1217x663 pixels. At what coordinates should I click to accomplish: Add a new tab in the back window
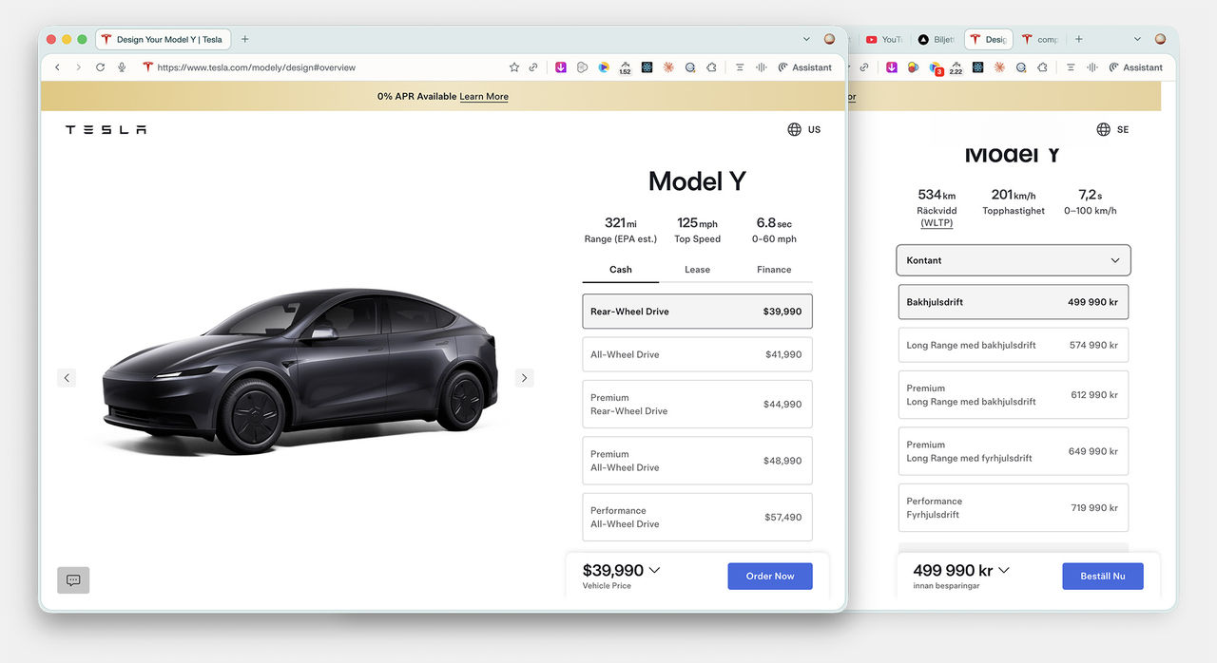pyautogui.click(x=1078, y=39)
